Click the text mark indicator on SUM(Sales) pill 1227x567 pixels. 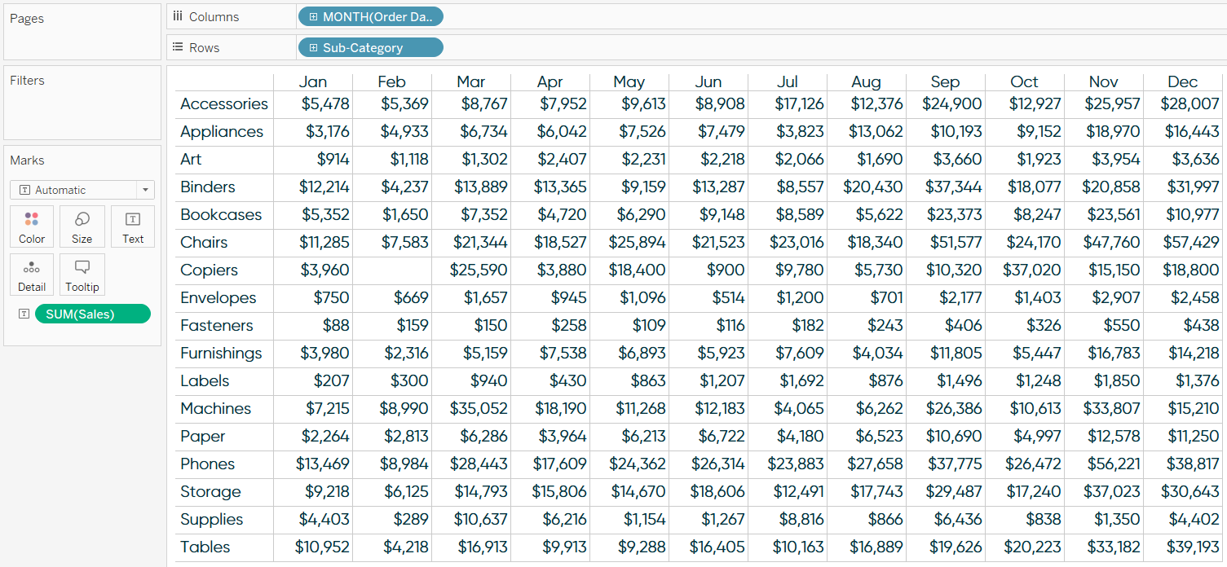tap(24, 314)
